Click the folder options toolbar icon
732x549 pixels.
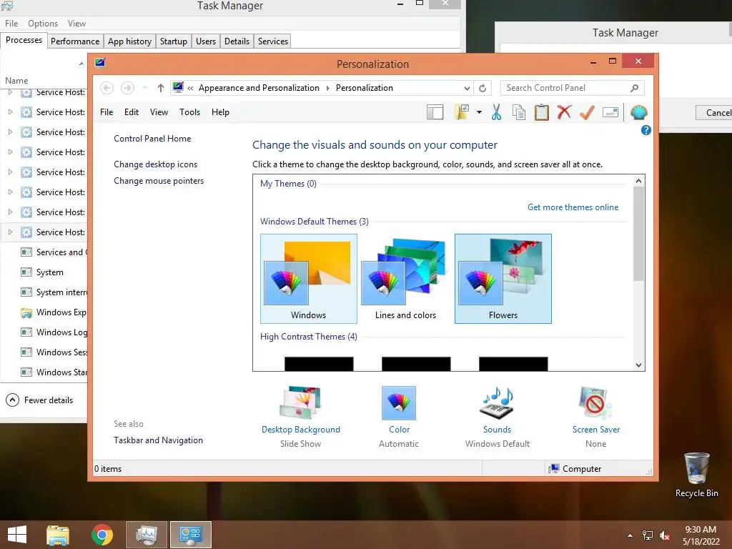click(462, 112)
